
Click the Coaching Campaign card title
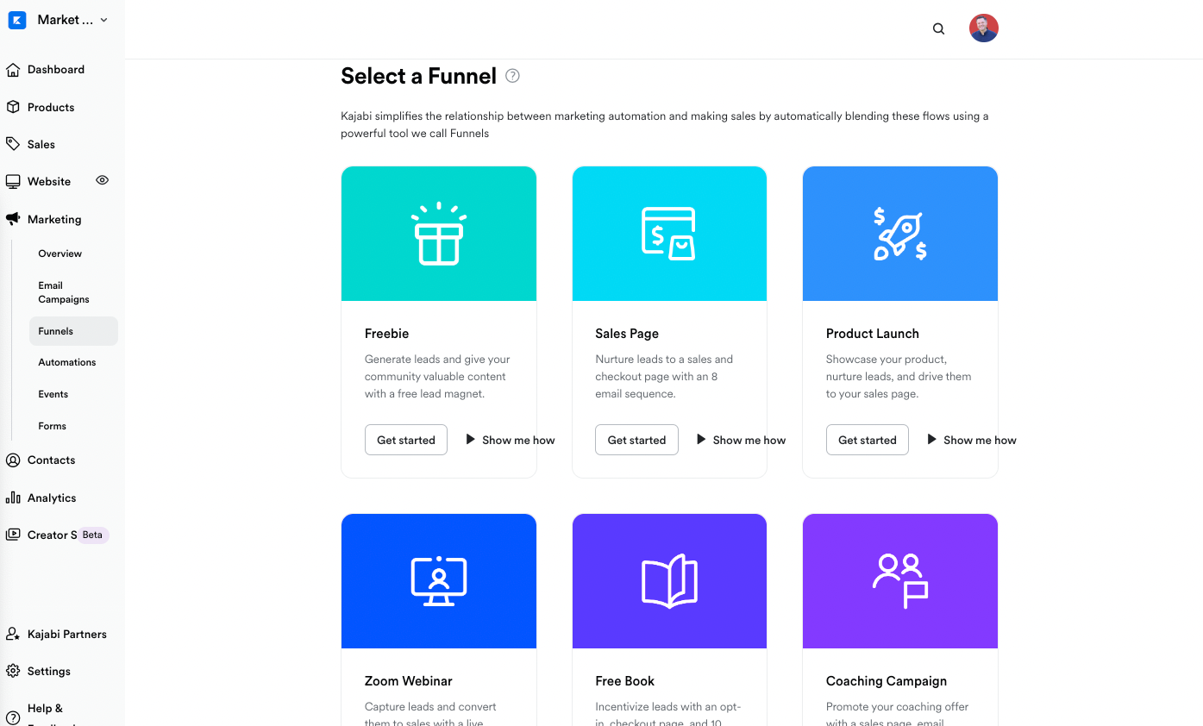click(x=887, y=681)
